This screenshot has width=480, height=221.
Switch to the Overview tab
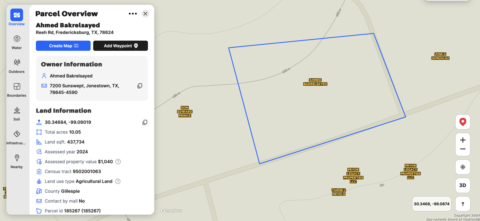point(16,17)
